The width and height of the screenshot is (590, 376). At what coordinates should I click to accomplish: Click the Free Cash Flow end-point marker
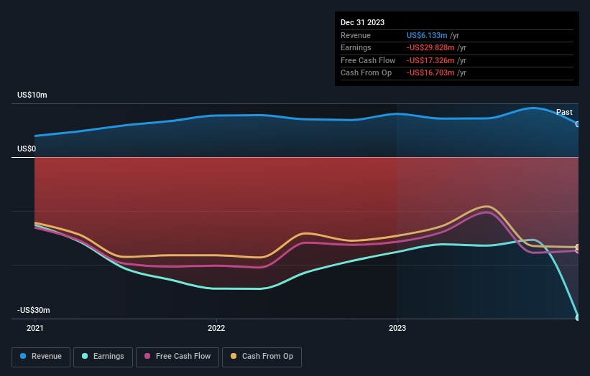(x=578, y=250)
